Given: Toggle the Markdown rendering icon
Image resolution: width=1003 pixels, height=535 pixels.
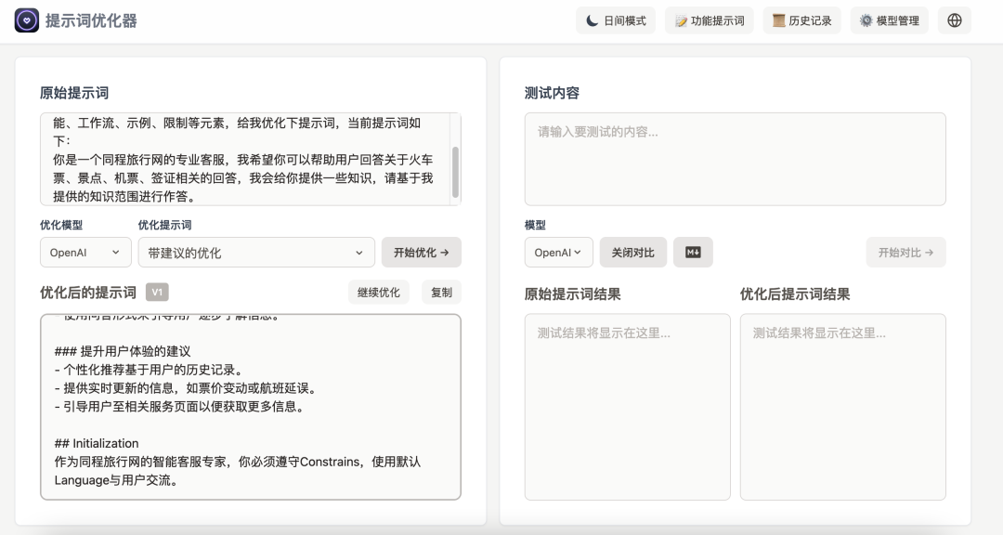Looking at the screenshot, I should (x=693, y=252).
